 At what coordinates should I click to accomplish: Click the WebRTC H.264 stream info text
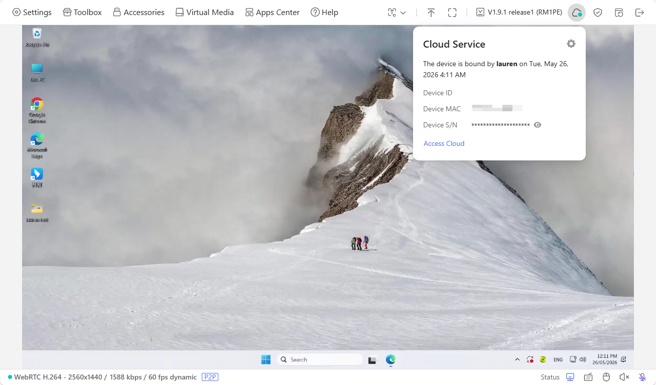coord(105,377)
